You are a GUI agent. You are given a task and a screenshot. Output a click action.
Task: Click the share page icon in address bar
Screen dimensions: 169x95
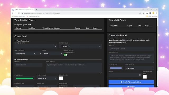pyautogui.click(x=140, y=13)
